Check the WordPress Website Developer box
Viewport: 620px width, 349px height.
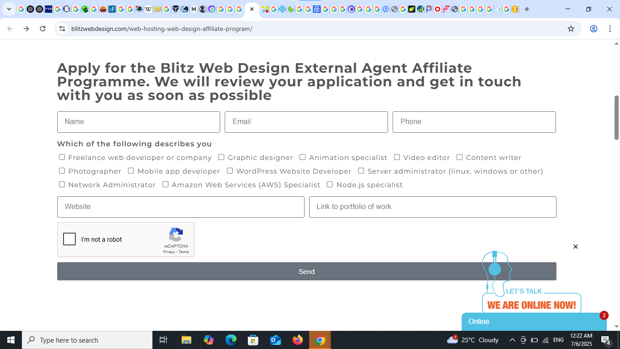pyautogui.click(x=230, y=171)
